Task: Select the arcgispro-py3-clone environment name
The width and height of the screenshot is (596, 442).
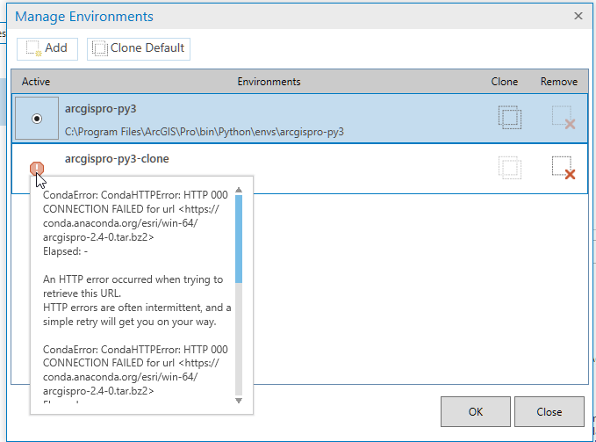Action: [117, 159]
